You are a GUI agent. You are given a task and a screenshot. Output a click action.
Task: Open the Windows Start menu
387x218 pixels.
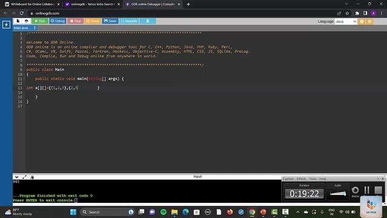[73, 212]
